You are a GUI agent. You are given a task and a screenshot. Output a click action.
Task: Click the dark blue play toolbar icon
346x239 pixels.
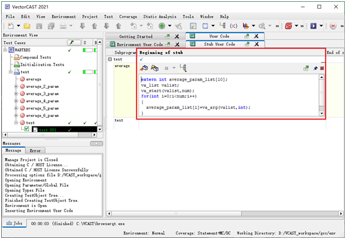pos(313,26)
